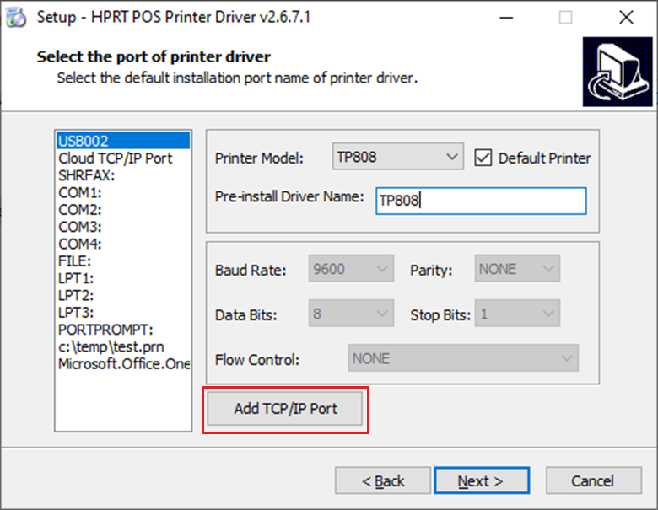Viewport: 658px width, 510px height.
Task: Choose SHRFAX: port from list
Action: point(86,175)
